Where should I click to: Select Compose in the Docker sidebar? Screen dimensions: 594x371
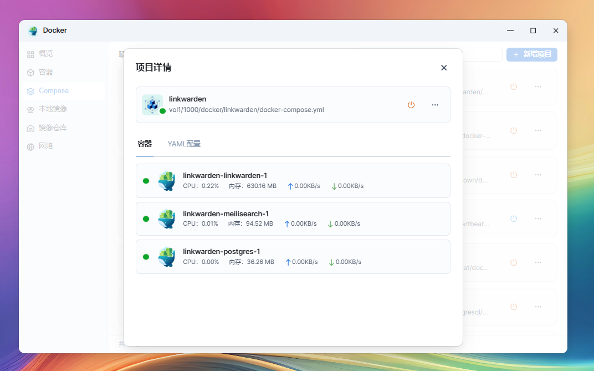[63, 91]
